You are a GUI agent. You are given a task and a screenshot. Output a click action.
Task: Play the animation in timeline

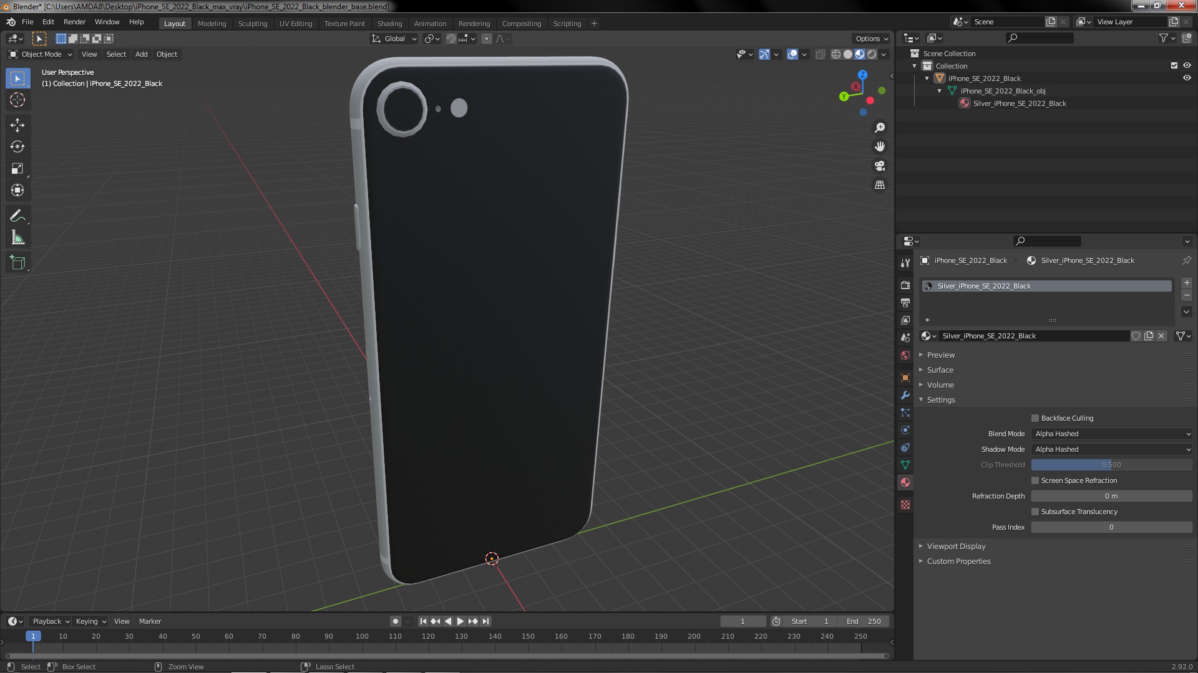(x=460, y=621)
